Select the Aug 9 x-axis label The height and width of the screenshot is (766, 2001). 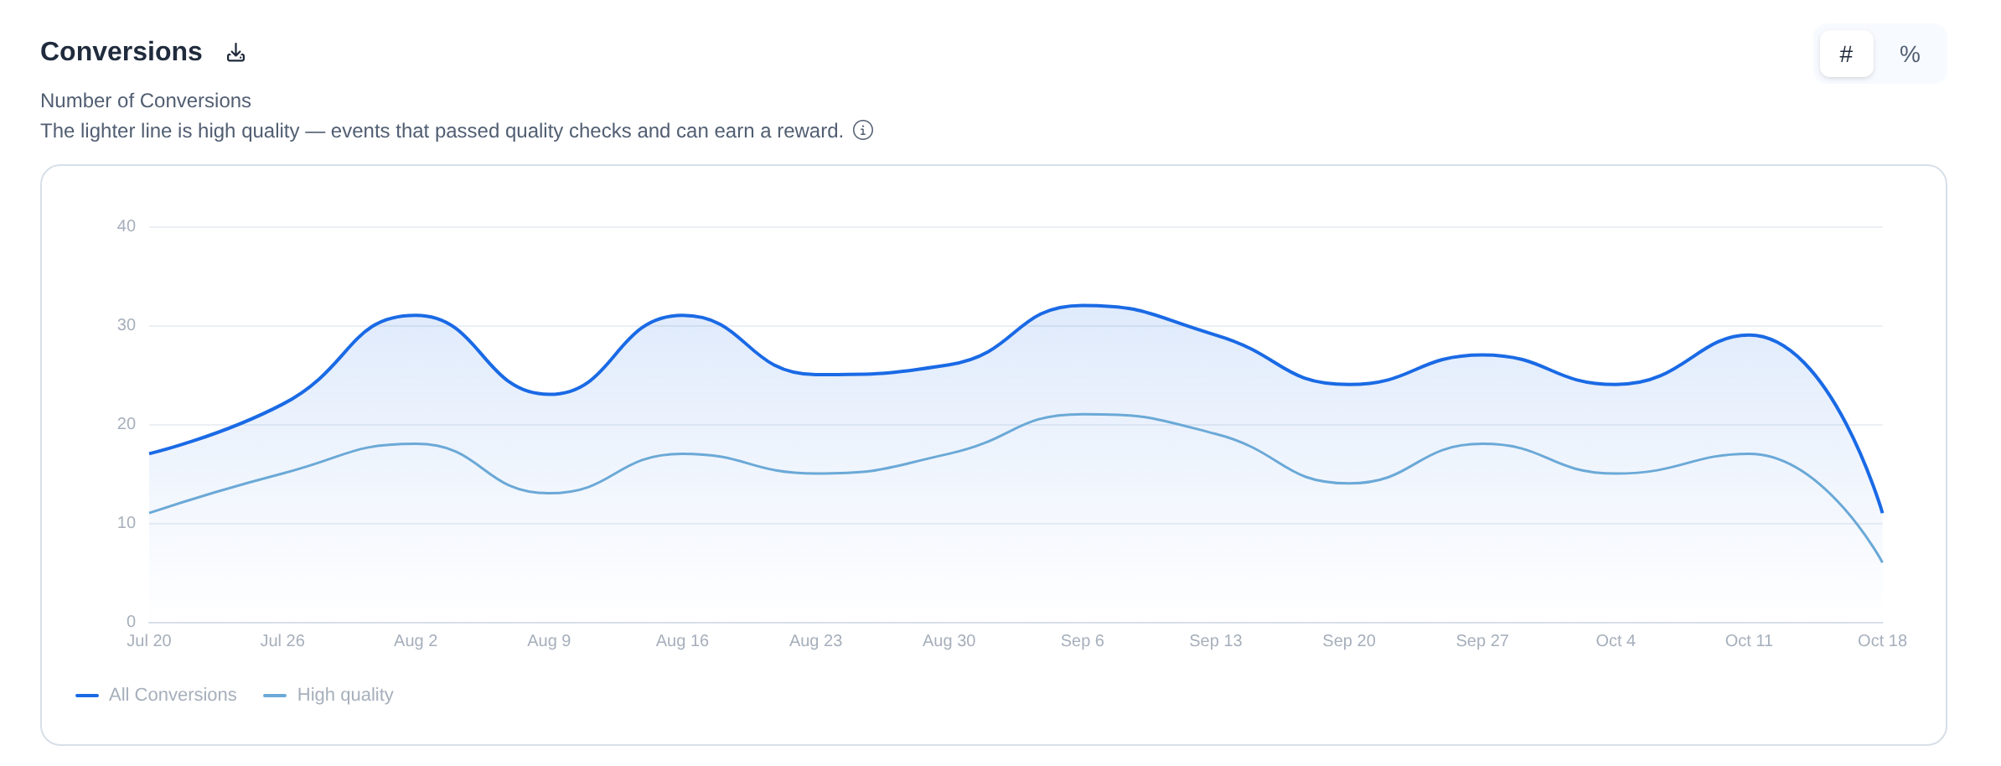pyautogui.click(x=549, y=640)
